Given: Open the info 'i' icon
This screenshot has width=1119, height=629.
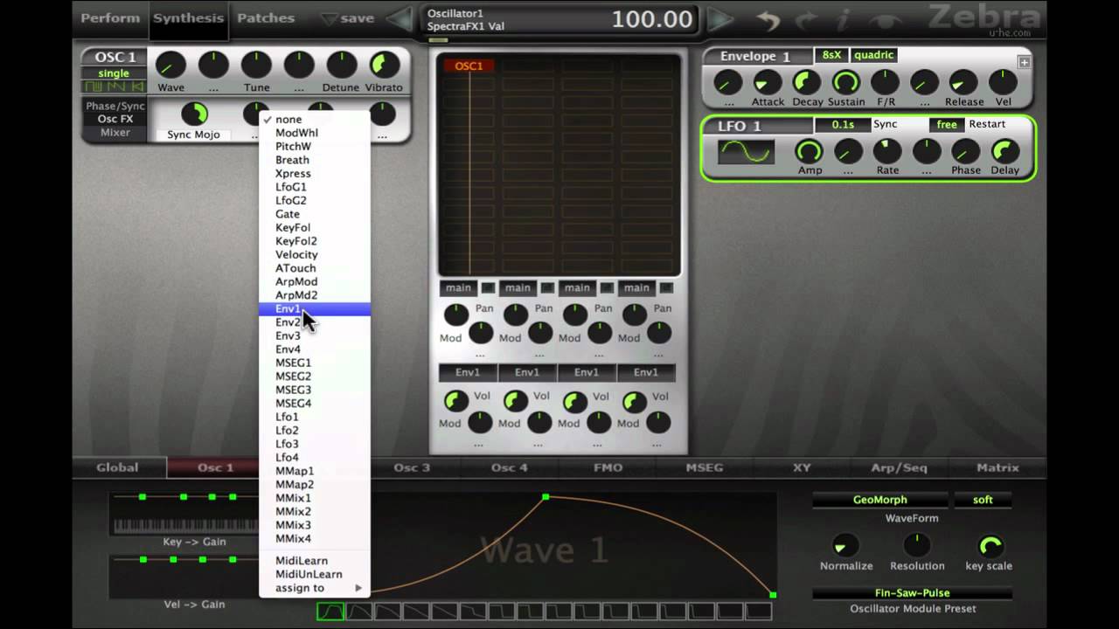Looking at the screenshot, I should (x=843, y=19).
